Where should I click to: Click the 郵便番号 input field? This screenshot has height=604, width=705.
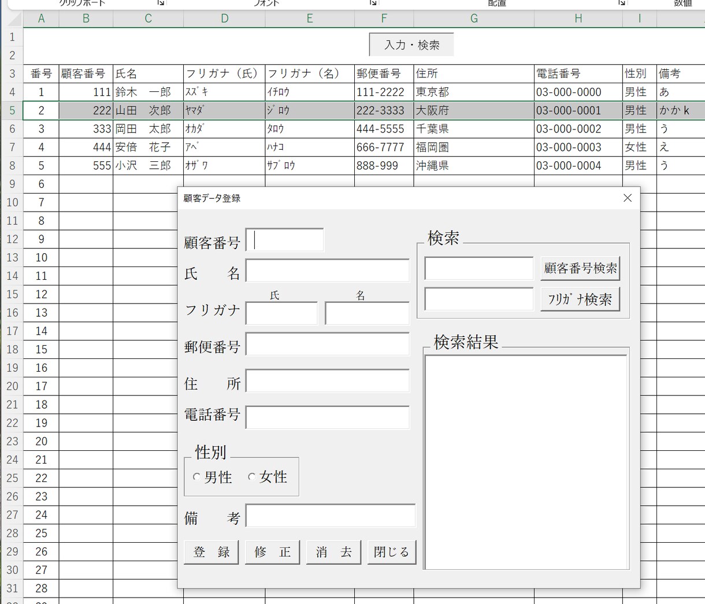pos(328,344)
